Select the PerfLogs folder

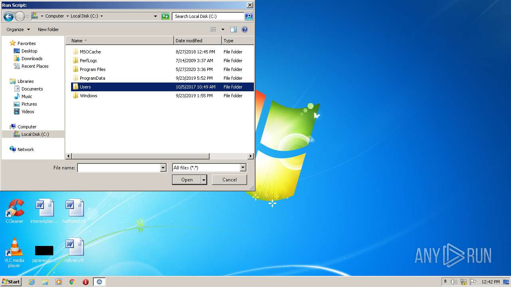(x=88, y=61)
